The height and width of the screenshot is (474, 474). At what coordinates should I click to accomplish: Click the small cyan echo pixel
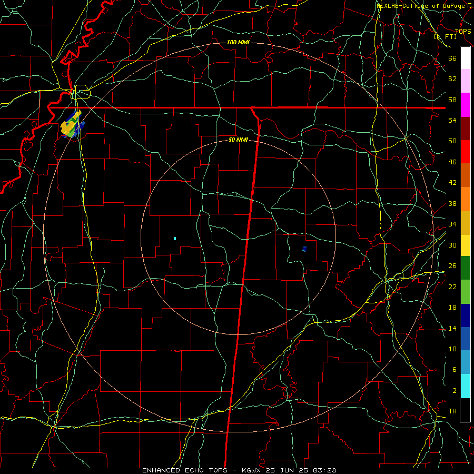(x=175, y=239)
